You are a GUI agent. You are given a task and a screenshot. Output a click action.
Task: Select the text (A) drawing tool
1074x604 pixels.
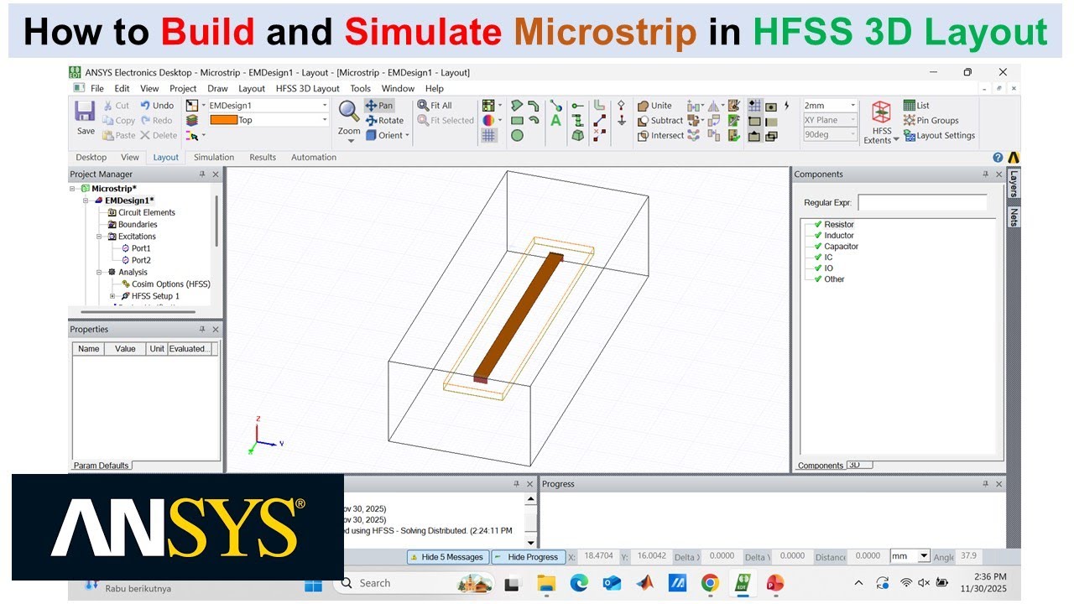click(555, 121)
